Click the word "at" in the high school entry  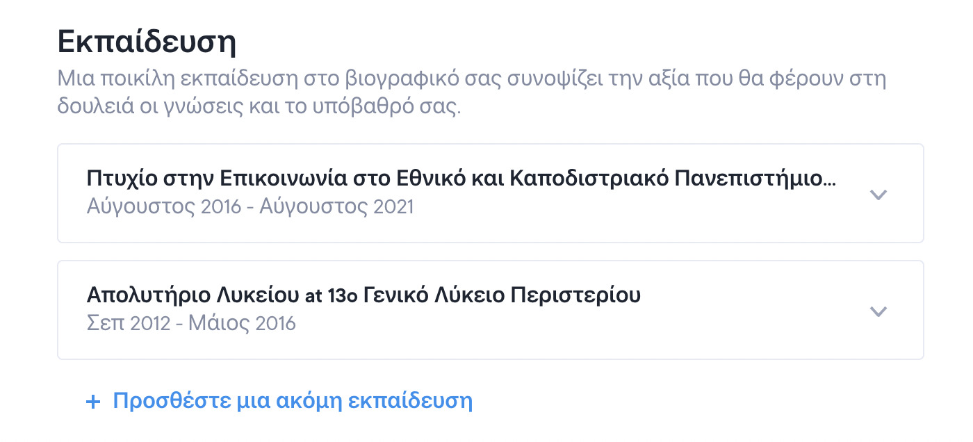(x=314, y=297)
